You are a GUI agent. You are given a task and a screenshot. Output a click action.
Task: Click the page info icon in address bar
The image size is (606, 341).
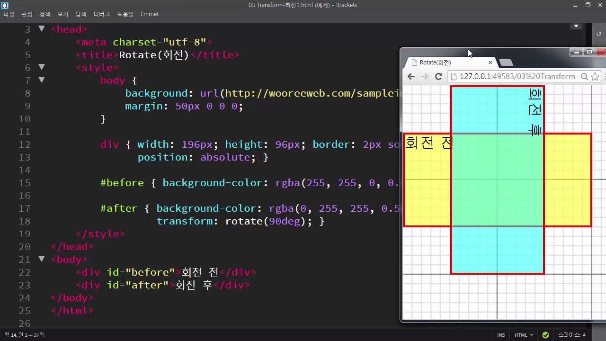pos(454,77)
